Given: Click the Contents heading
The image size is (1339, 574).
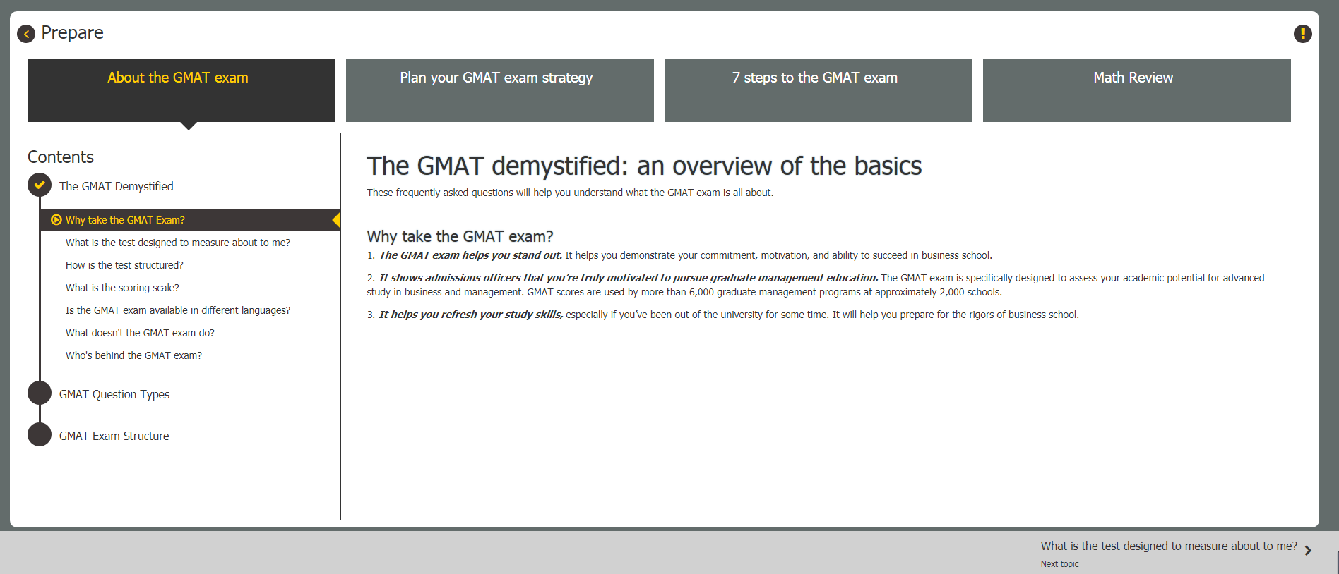Looking at the screenshot, I should (61, 157).
